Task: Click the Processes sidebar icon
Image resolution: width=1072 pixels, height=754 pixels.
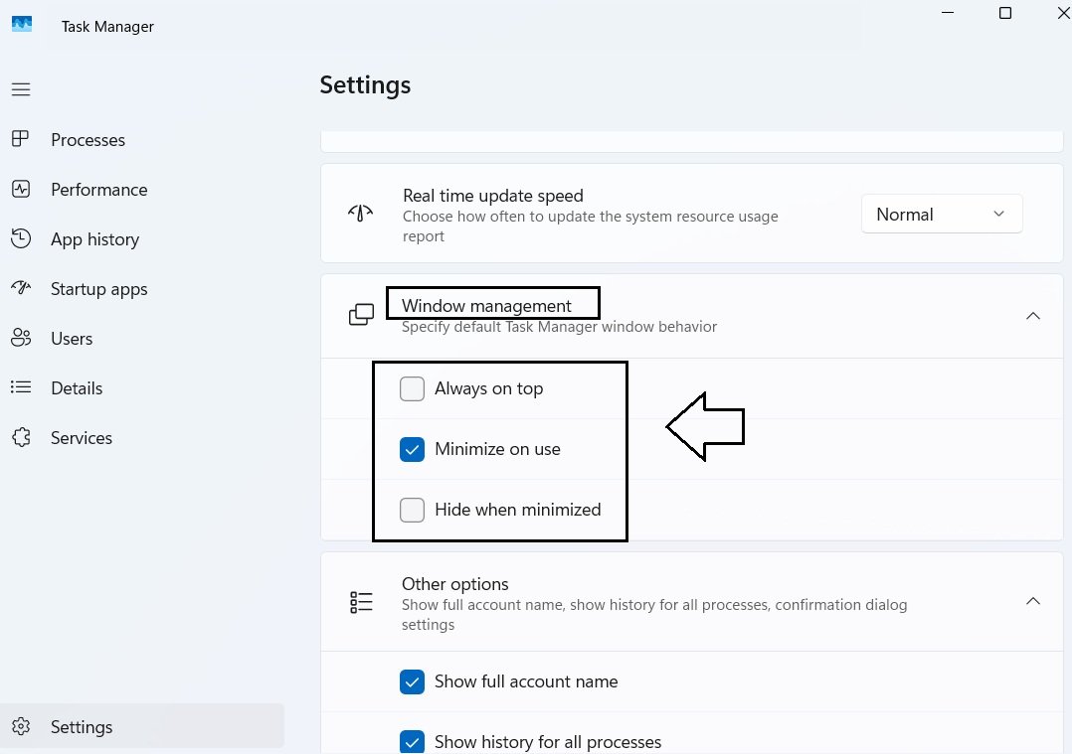Action: [x=21, y=139]
